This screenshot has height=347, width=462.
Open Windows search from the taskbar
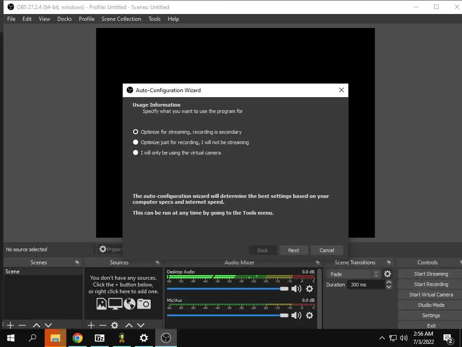coord(32,338)
